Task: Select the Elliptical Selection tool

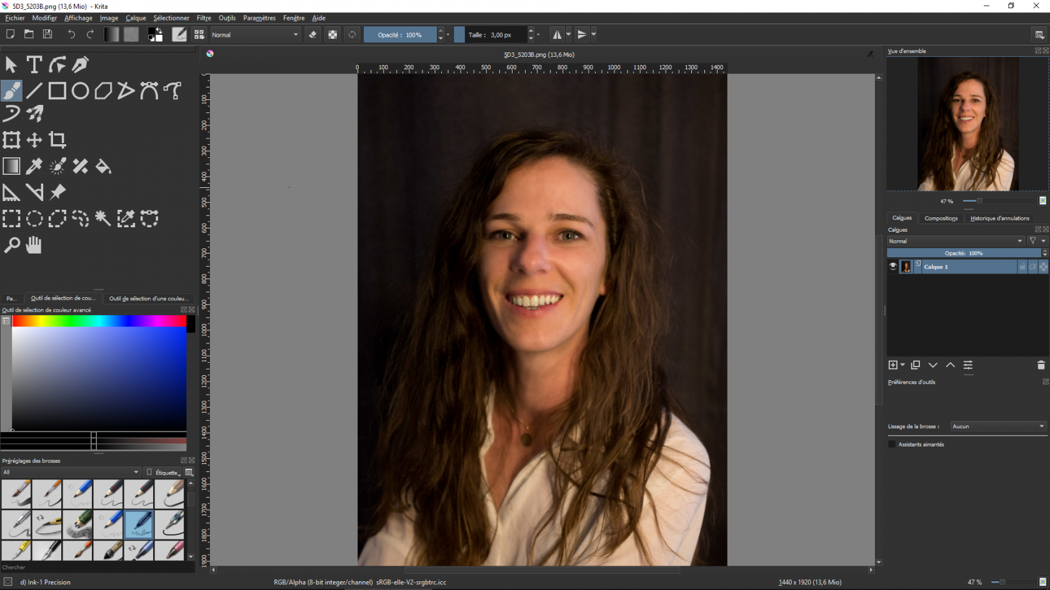Action: click(34, 219)
